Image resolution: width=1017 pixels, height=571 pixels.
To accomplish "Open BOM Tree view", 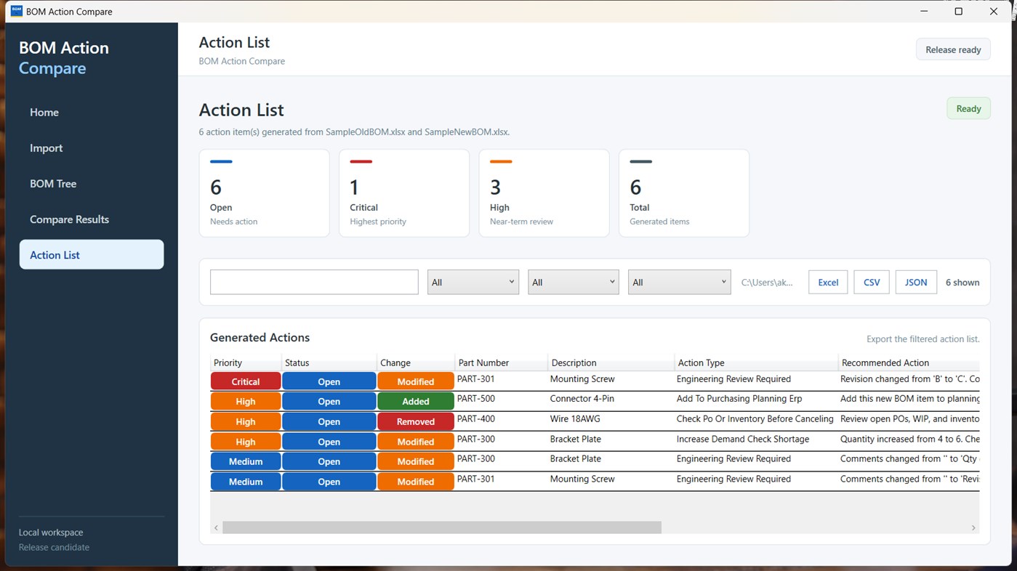I will [x=92, y=183].
